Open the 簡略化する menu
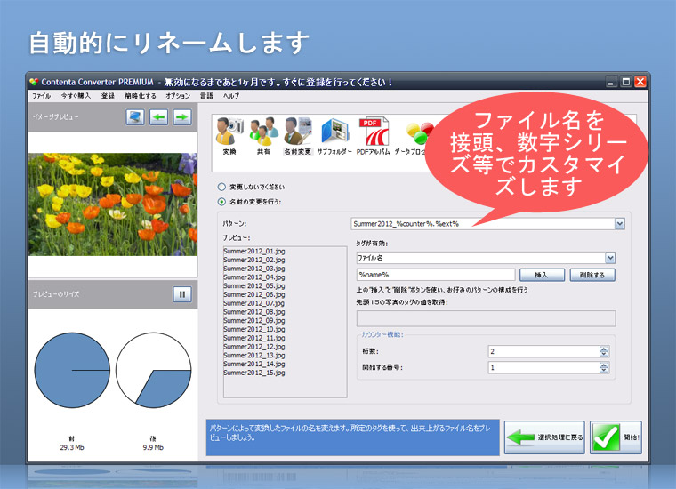Viewport: 676px width, 489px height. point(141,96)
